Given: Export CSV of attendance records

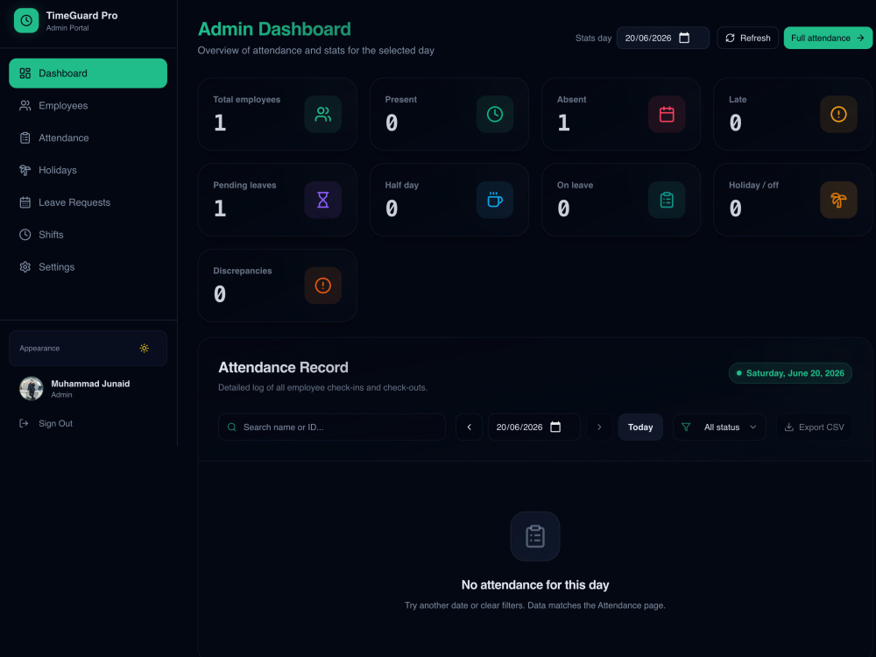Looking at the screenshot, I should [814, 427].
